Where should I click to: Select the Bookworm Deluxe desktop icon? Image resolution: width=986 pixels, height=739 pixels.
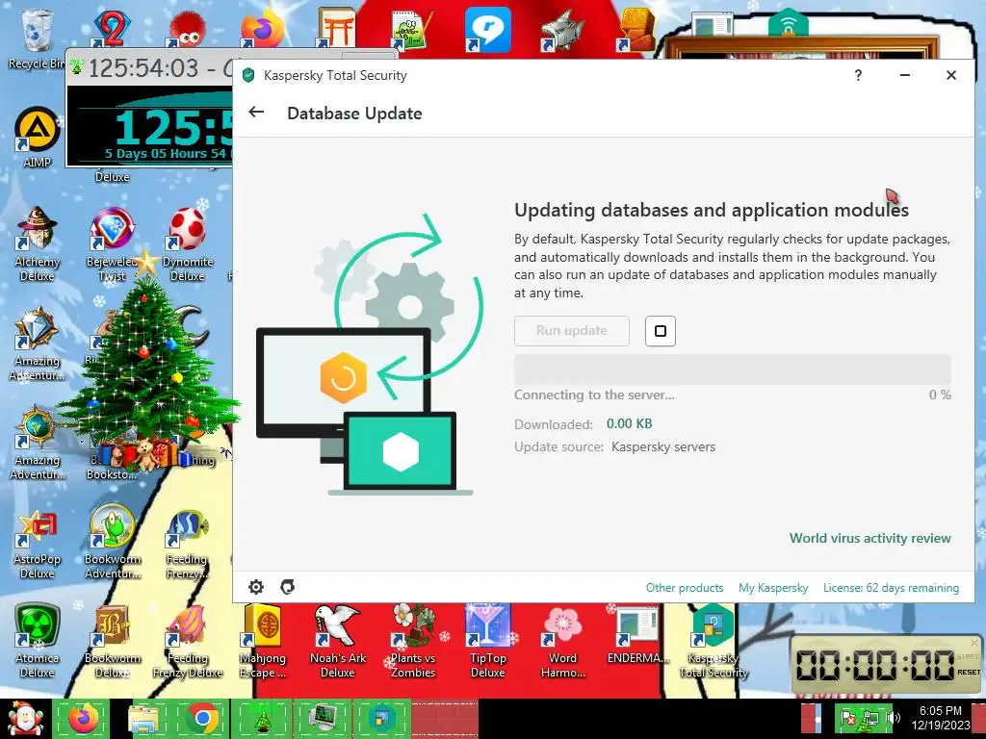[x=112, y=641]
